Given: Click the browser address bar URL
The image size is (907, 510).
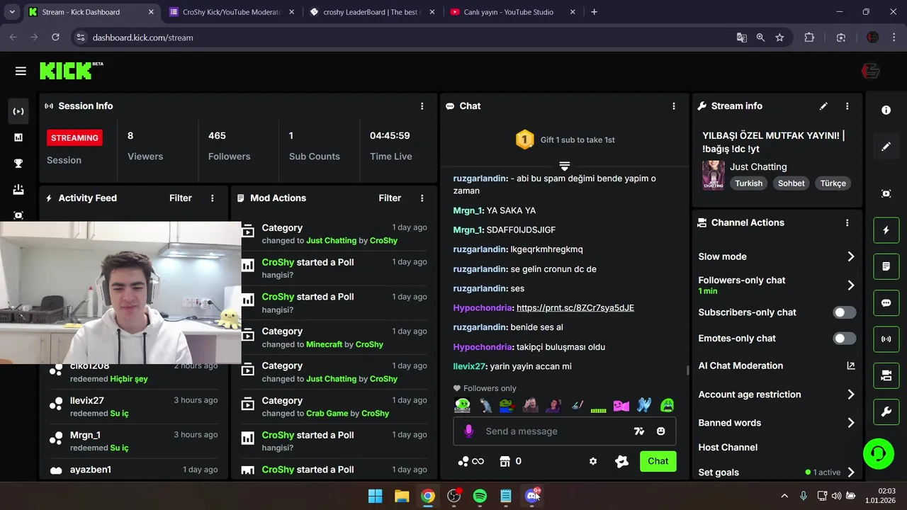Looking at the screenshot, I should [142, 38].
